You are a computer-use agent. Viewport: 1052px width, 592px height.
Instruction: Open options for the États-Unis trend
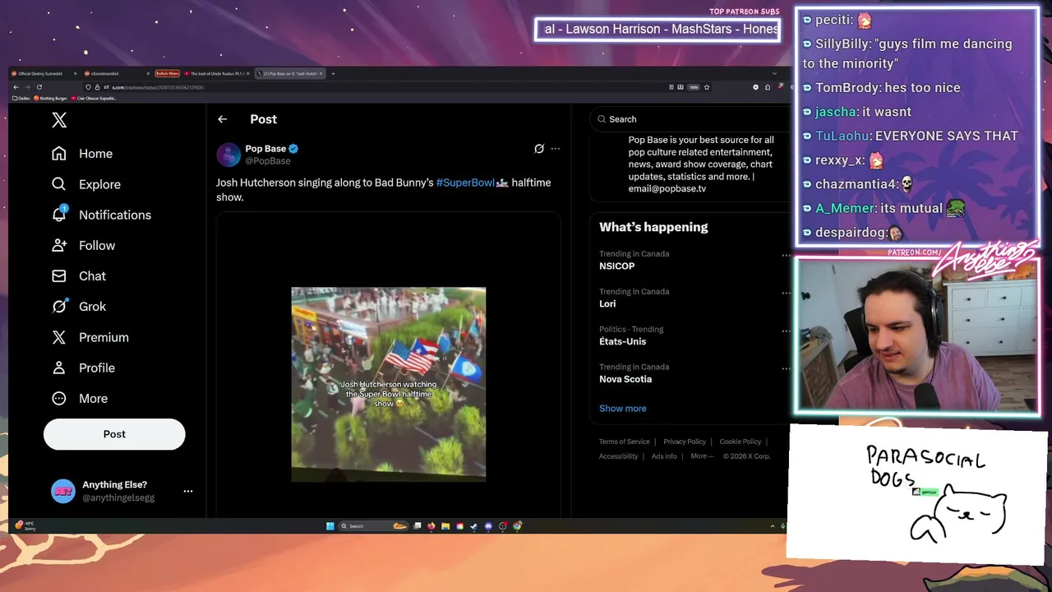(x=786, y=331)
